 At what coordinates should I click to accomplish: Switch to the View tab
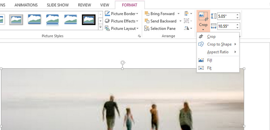pos(105,5)
